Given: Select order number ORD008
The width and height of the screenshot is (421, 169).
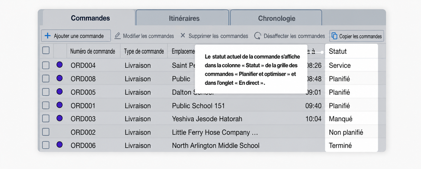Looking at the screenshot, I should (x=83, y=79).
